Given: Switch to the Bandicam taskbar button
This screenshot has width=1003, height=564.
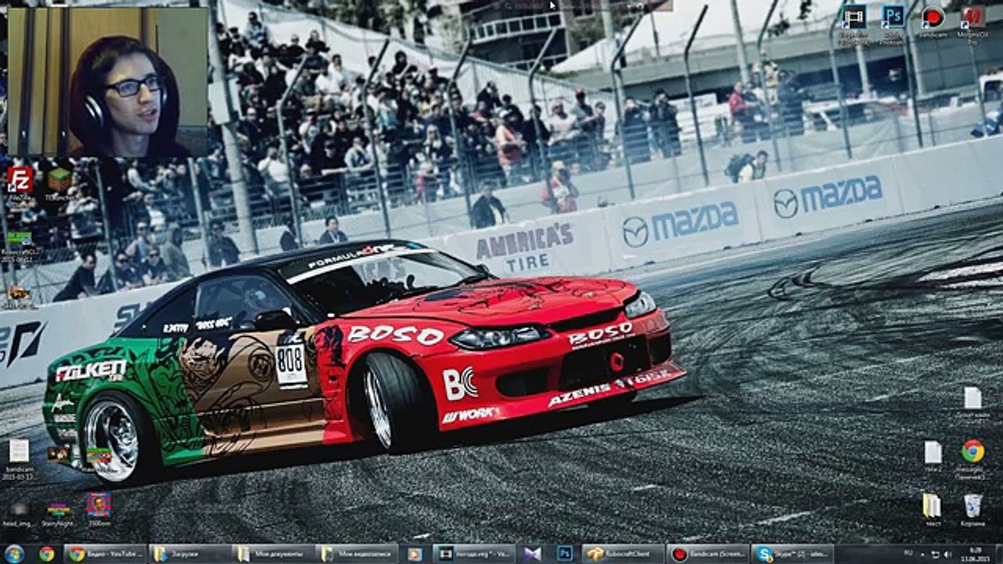Looking at the screenshot, I should pos(708,554).
